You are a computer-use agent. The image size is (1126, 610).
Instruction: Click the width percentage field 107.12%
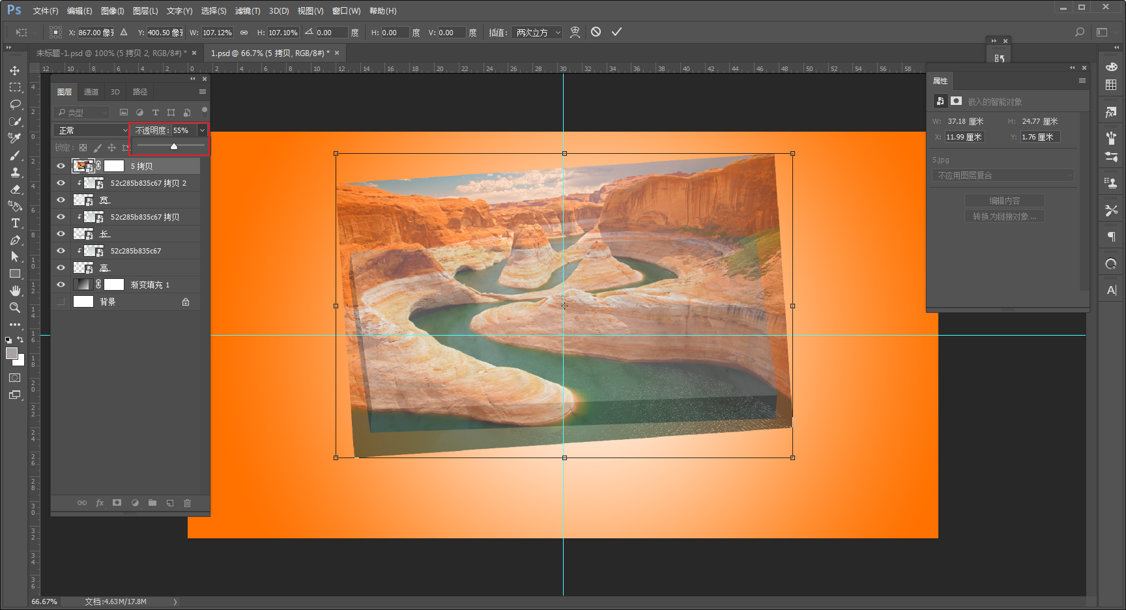click(x=217, y=33)
